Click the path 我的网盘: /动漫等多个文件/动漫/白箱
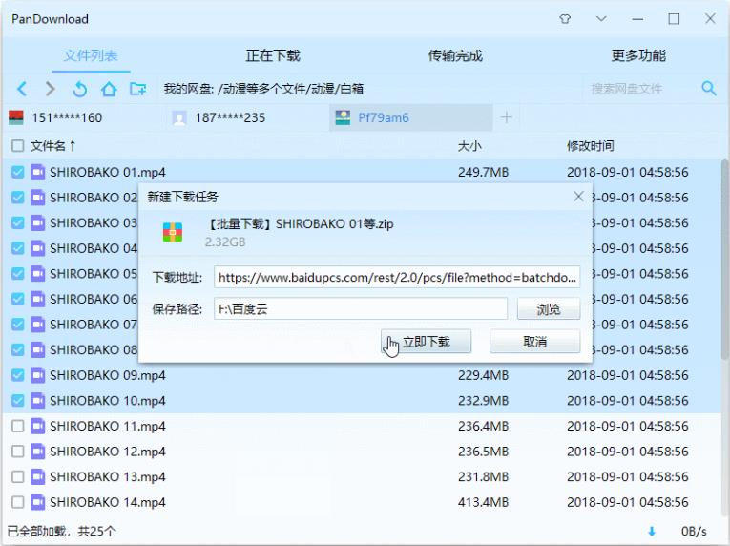The height and width of the screenshot is (546, 730). (263, 89)
